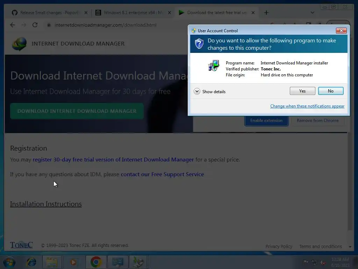Click the UAC shield question icon
Image resolution: width=358 pixels, height=269 pixels.
[199, 43]
